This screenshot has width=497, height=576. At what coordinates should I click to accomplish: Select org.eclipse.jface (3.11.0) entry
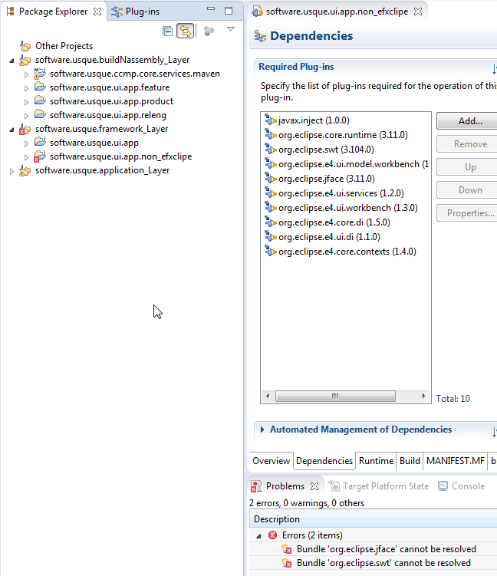pos(327,179)
